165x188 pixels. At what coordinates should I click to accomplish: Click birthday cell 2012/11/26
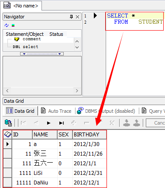click(89, 153)
